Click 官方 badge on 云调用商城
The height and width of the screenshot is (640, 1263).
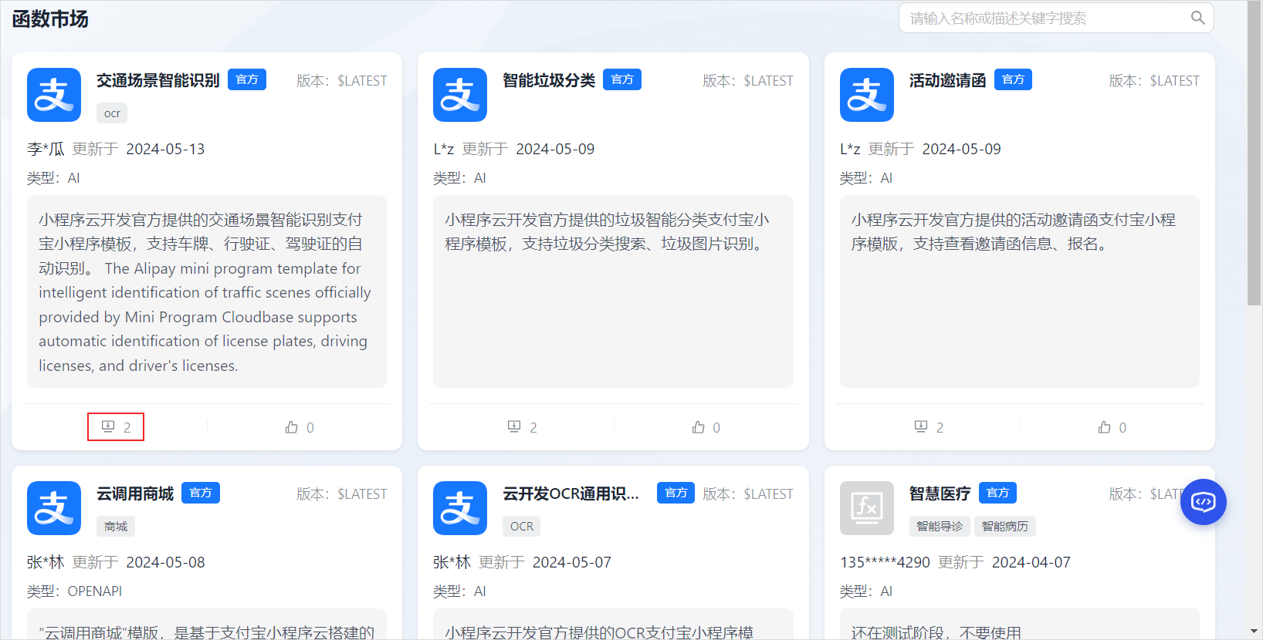(201, 493)
